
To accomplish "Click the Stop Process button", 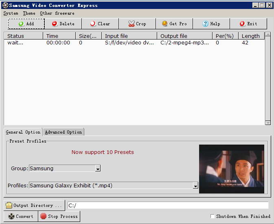I will pos(59,216).
